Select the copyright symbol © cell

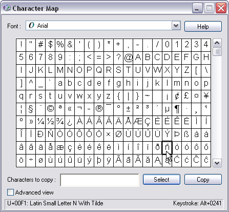[50, 109]
